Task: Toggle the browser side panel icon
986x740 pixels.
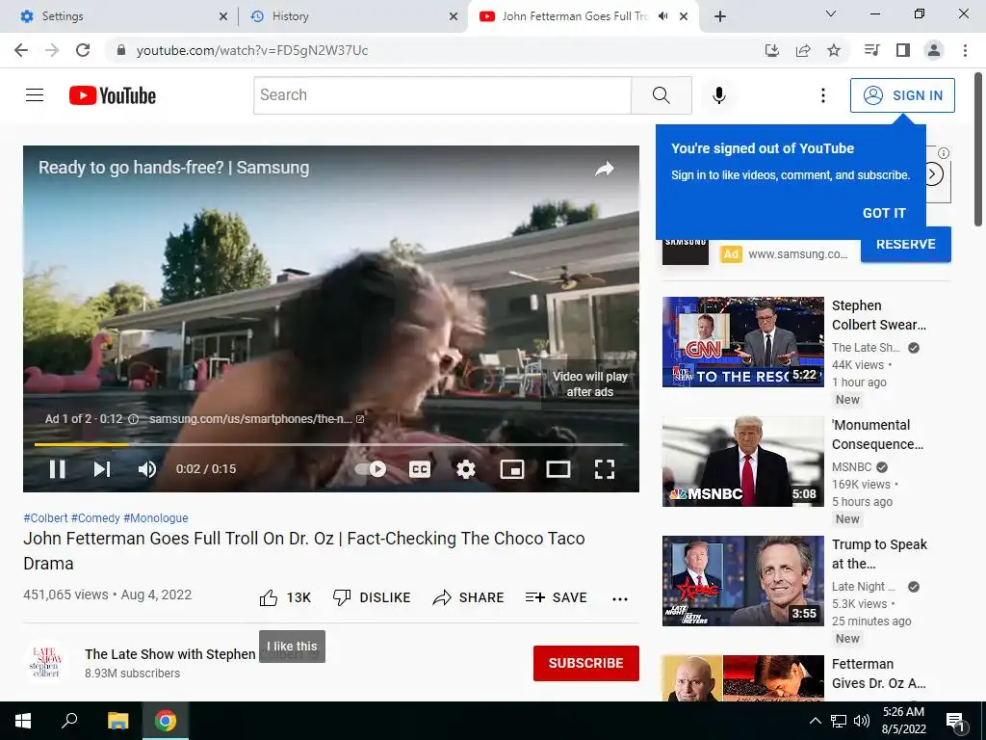Action: click(903, 50)
